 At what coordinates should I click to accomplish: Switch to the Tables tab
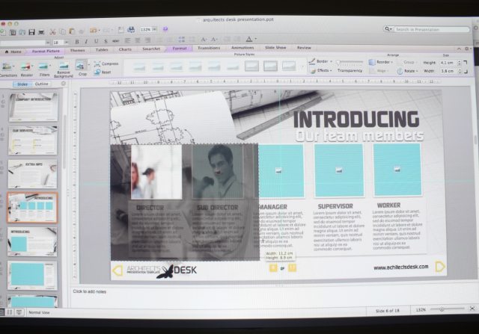click(102, 50)
